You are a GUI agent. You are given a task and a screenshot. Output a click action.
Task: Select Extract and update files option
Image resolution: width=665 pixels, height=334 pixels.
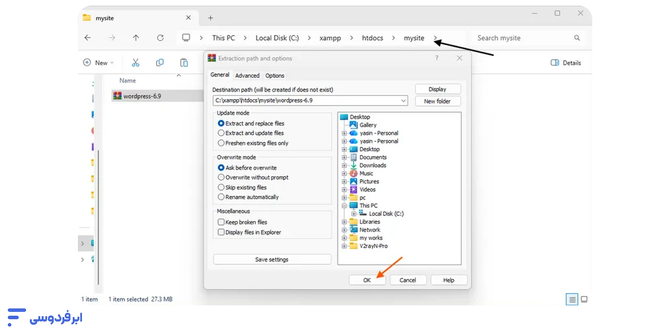click(221, 133)
